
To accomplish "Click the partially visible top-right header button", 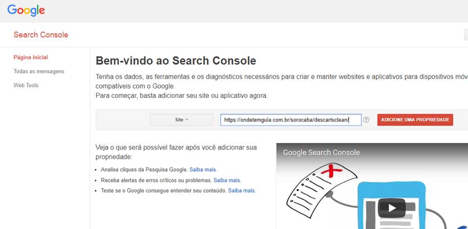I will (x=466, y=35).
